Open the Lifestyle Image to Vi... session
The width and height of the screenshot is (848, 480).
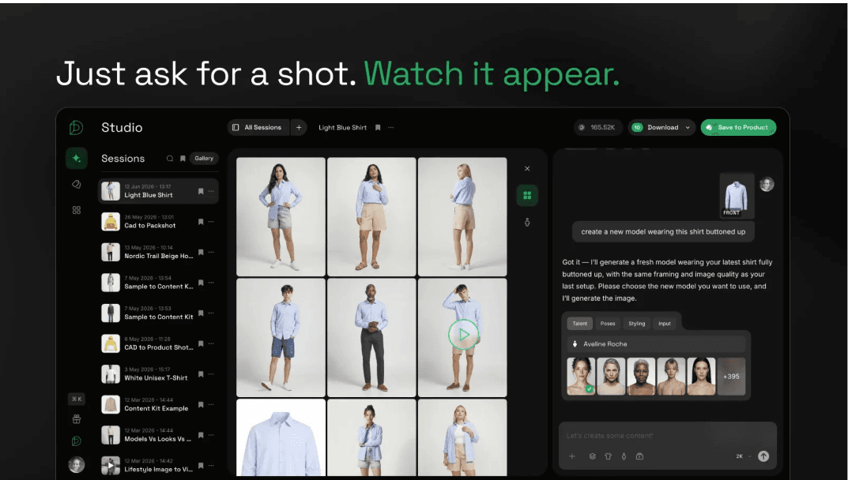point(158,466)
